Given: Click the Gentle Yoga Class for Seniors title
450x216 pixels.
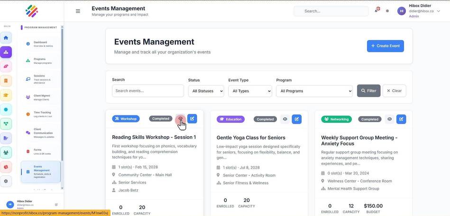Looking at the screenshot, I should [251, 138].
